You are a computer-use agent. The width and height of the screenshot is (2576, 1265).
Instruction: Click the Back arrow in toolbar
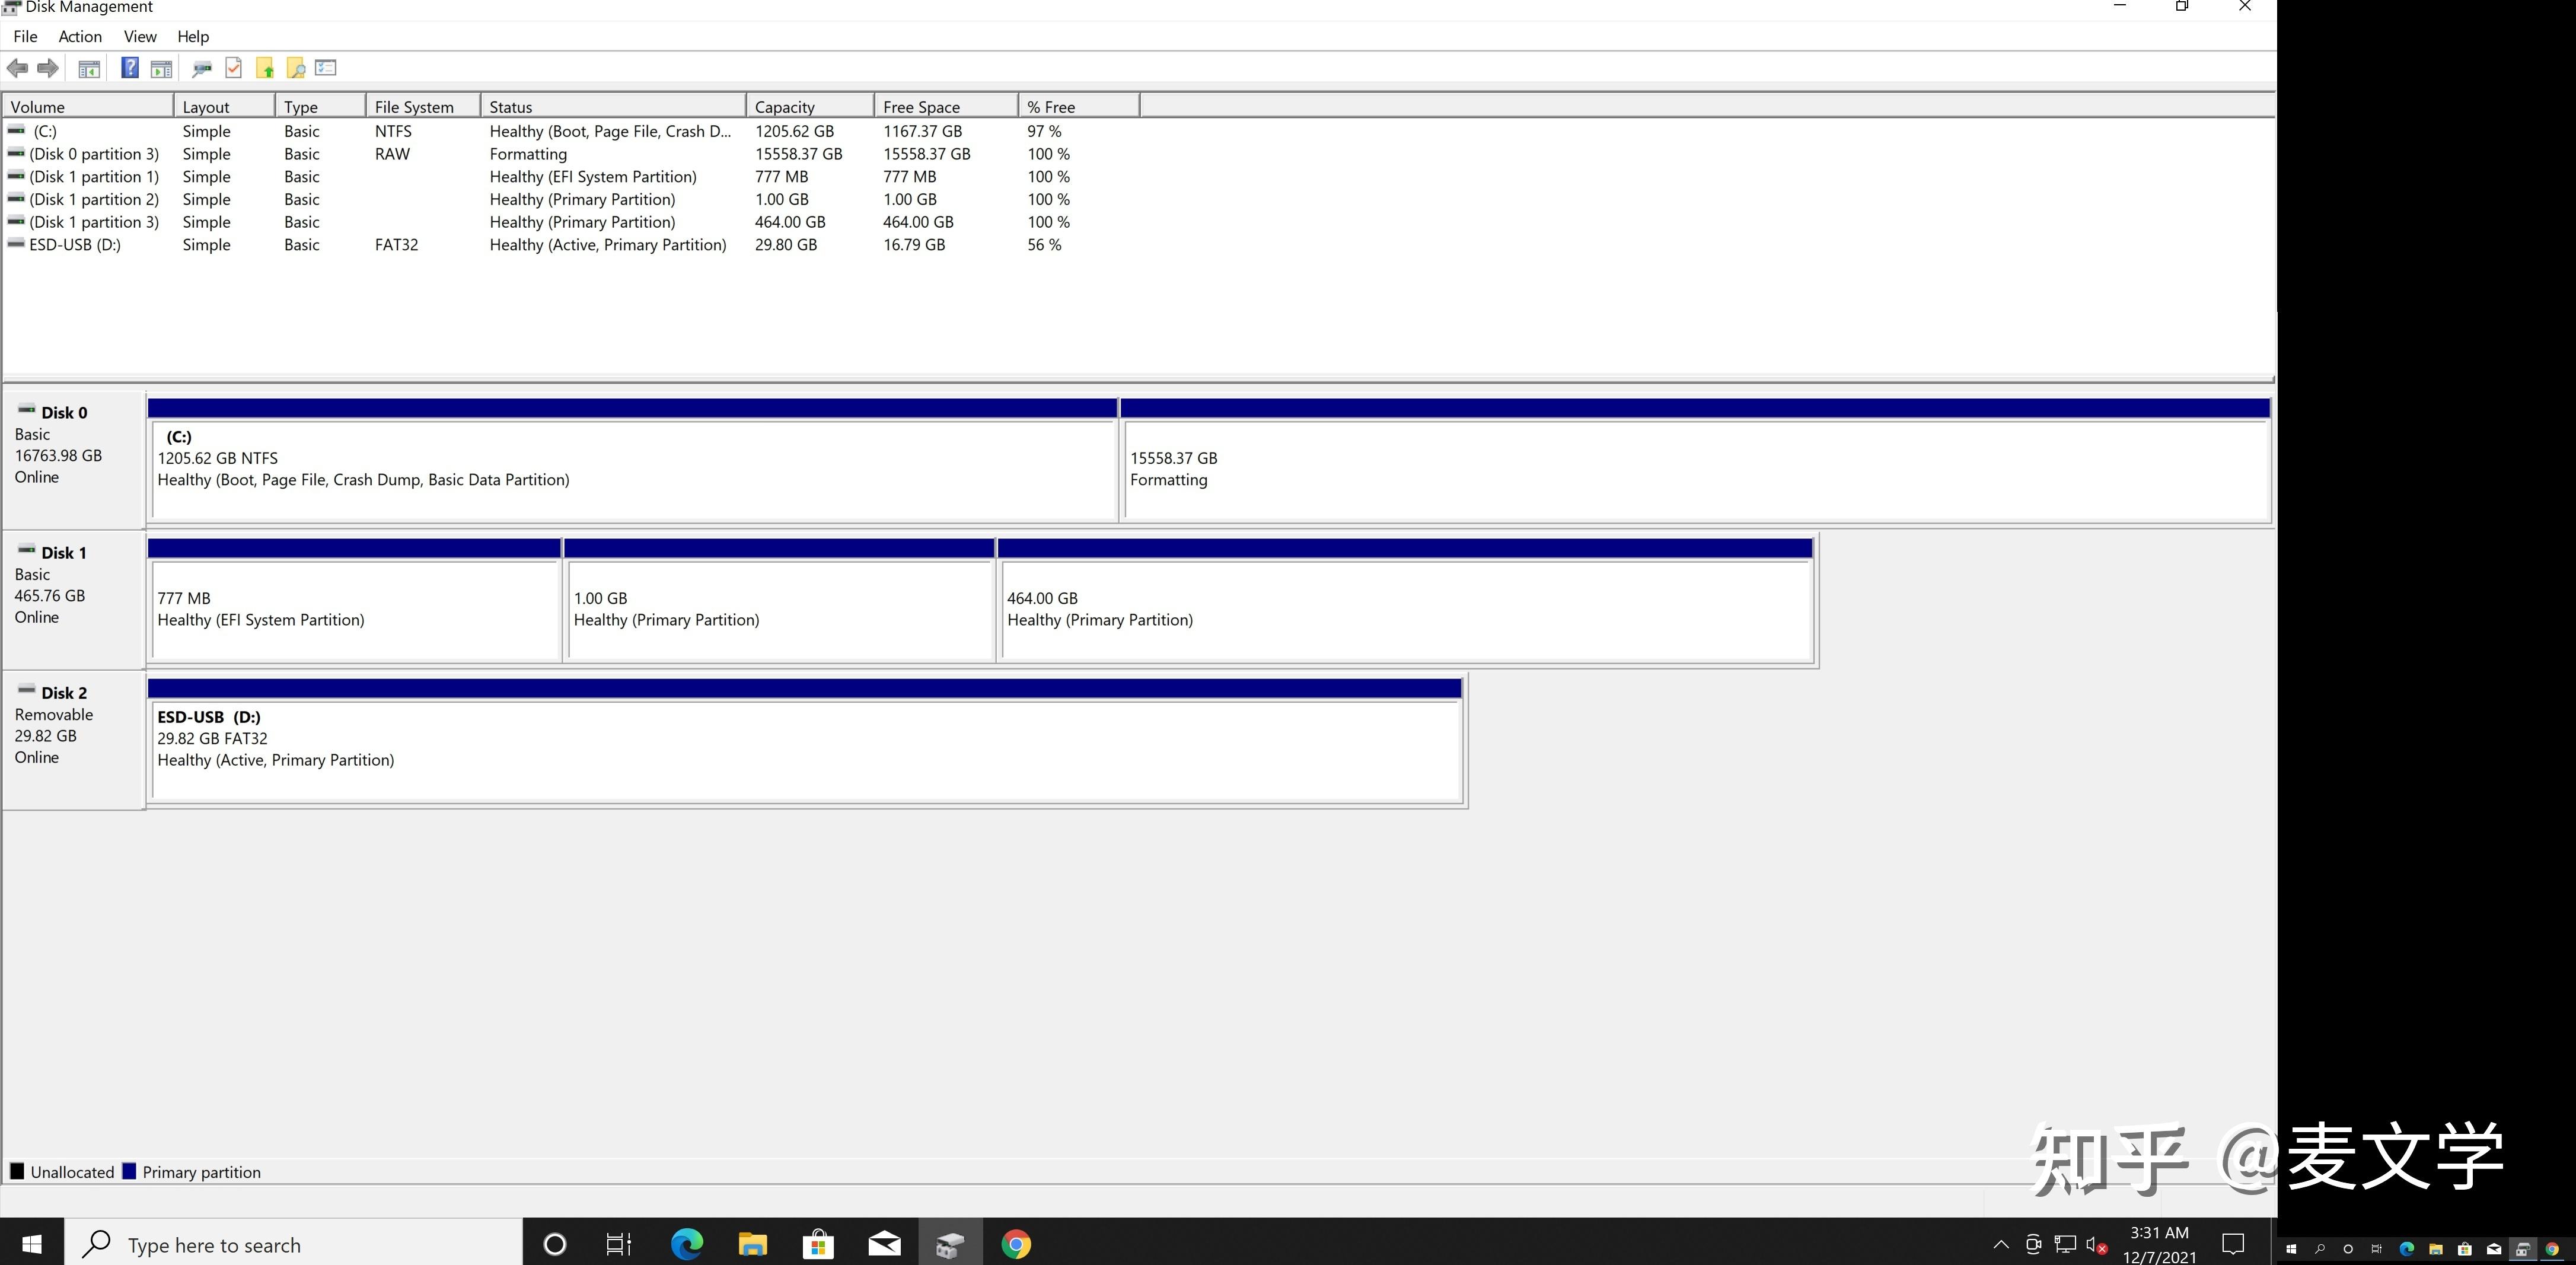click(x=17, y=68)
